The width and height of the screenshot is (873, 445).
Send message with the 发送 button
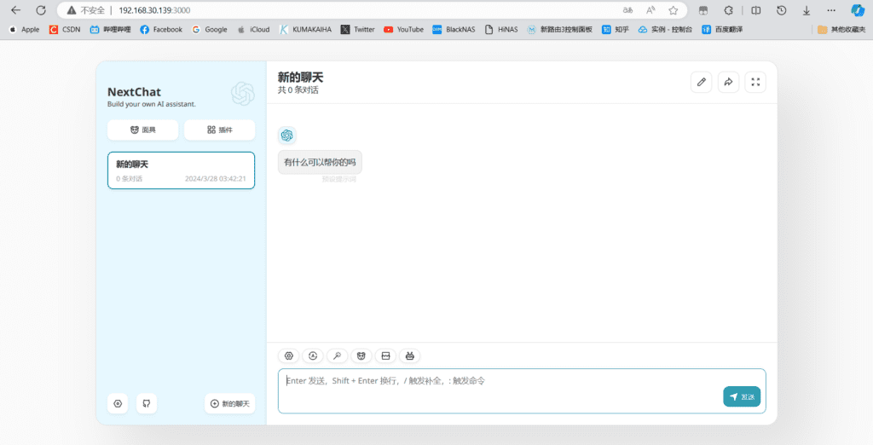[x=742, y=396]
